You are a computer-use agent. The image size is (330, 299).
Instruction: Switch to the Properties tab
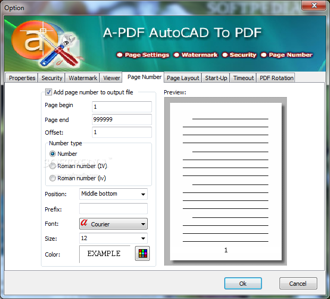click(22, 78)
